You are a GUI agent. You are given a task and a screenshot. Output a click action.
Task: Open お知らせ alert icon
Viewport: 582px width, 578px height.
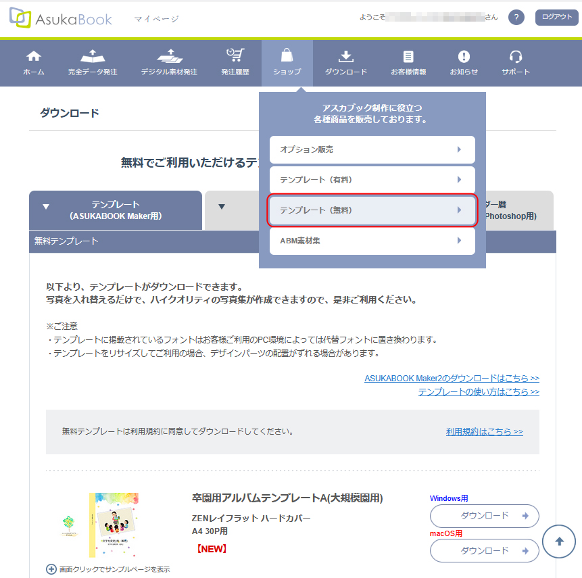(x=464, y=57)
